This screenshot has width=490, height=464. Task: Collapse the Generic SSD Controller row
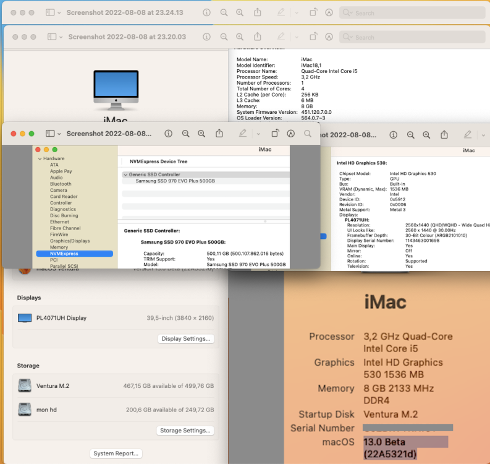pos(125,174)
